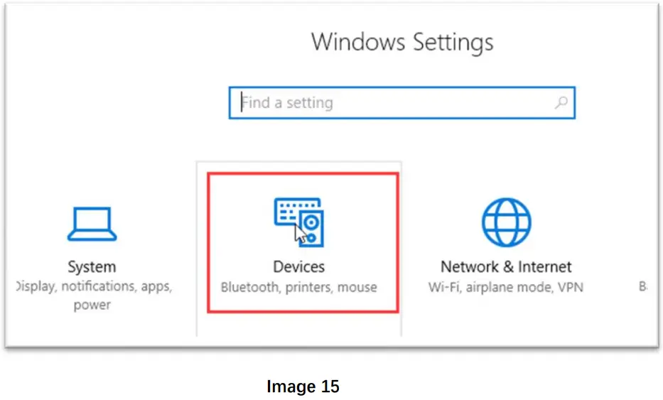Image resolution: width=663 pixels, height=400 pixels.
Task: Click the Devices keyboard and speaker icon
Action: (298, 222)
